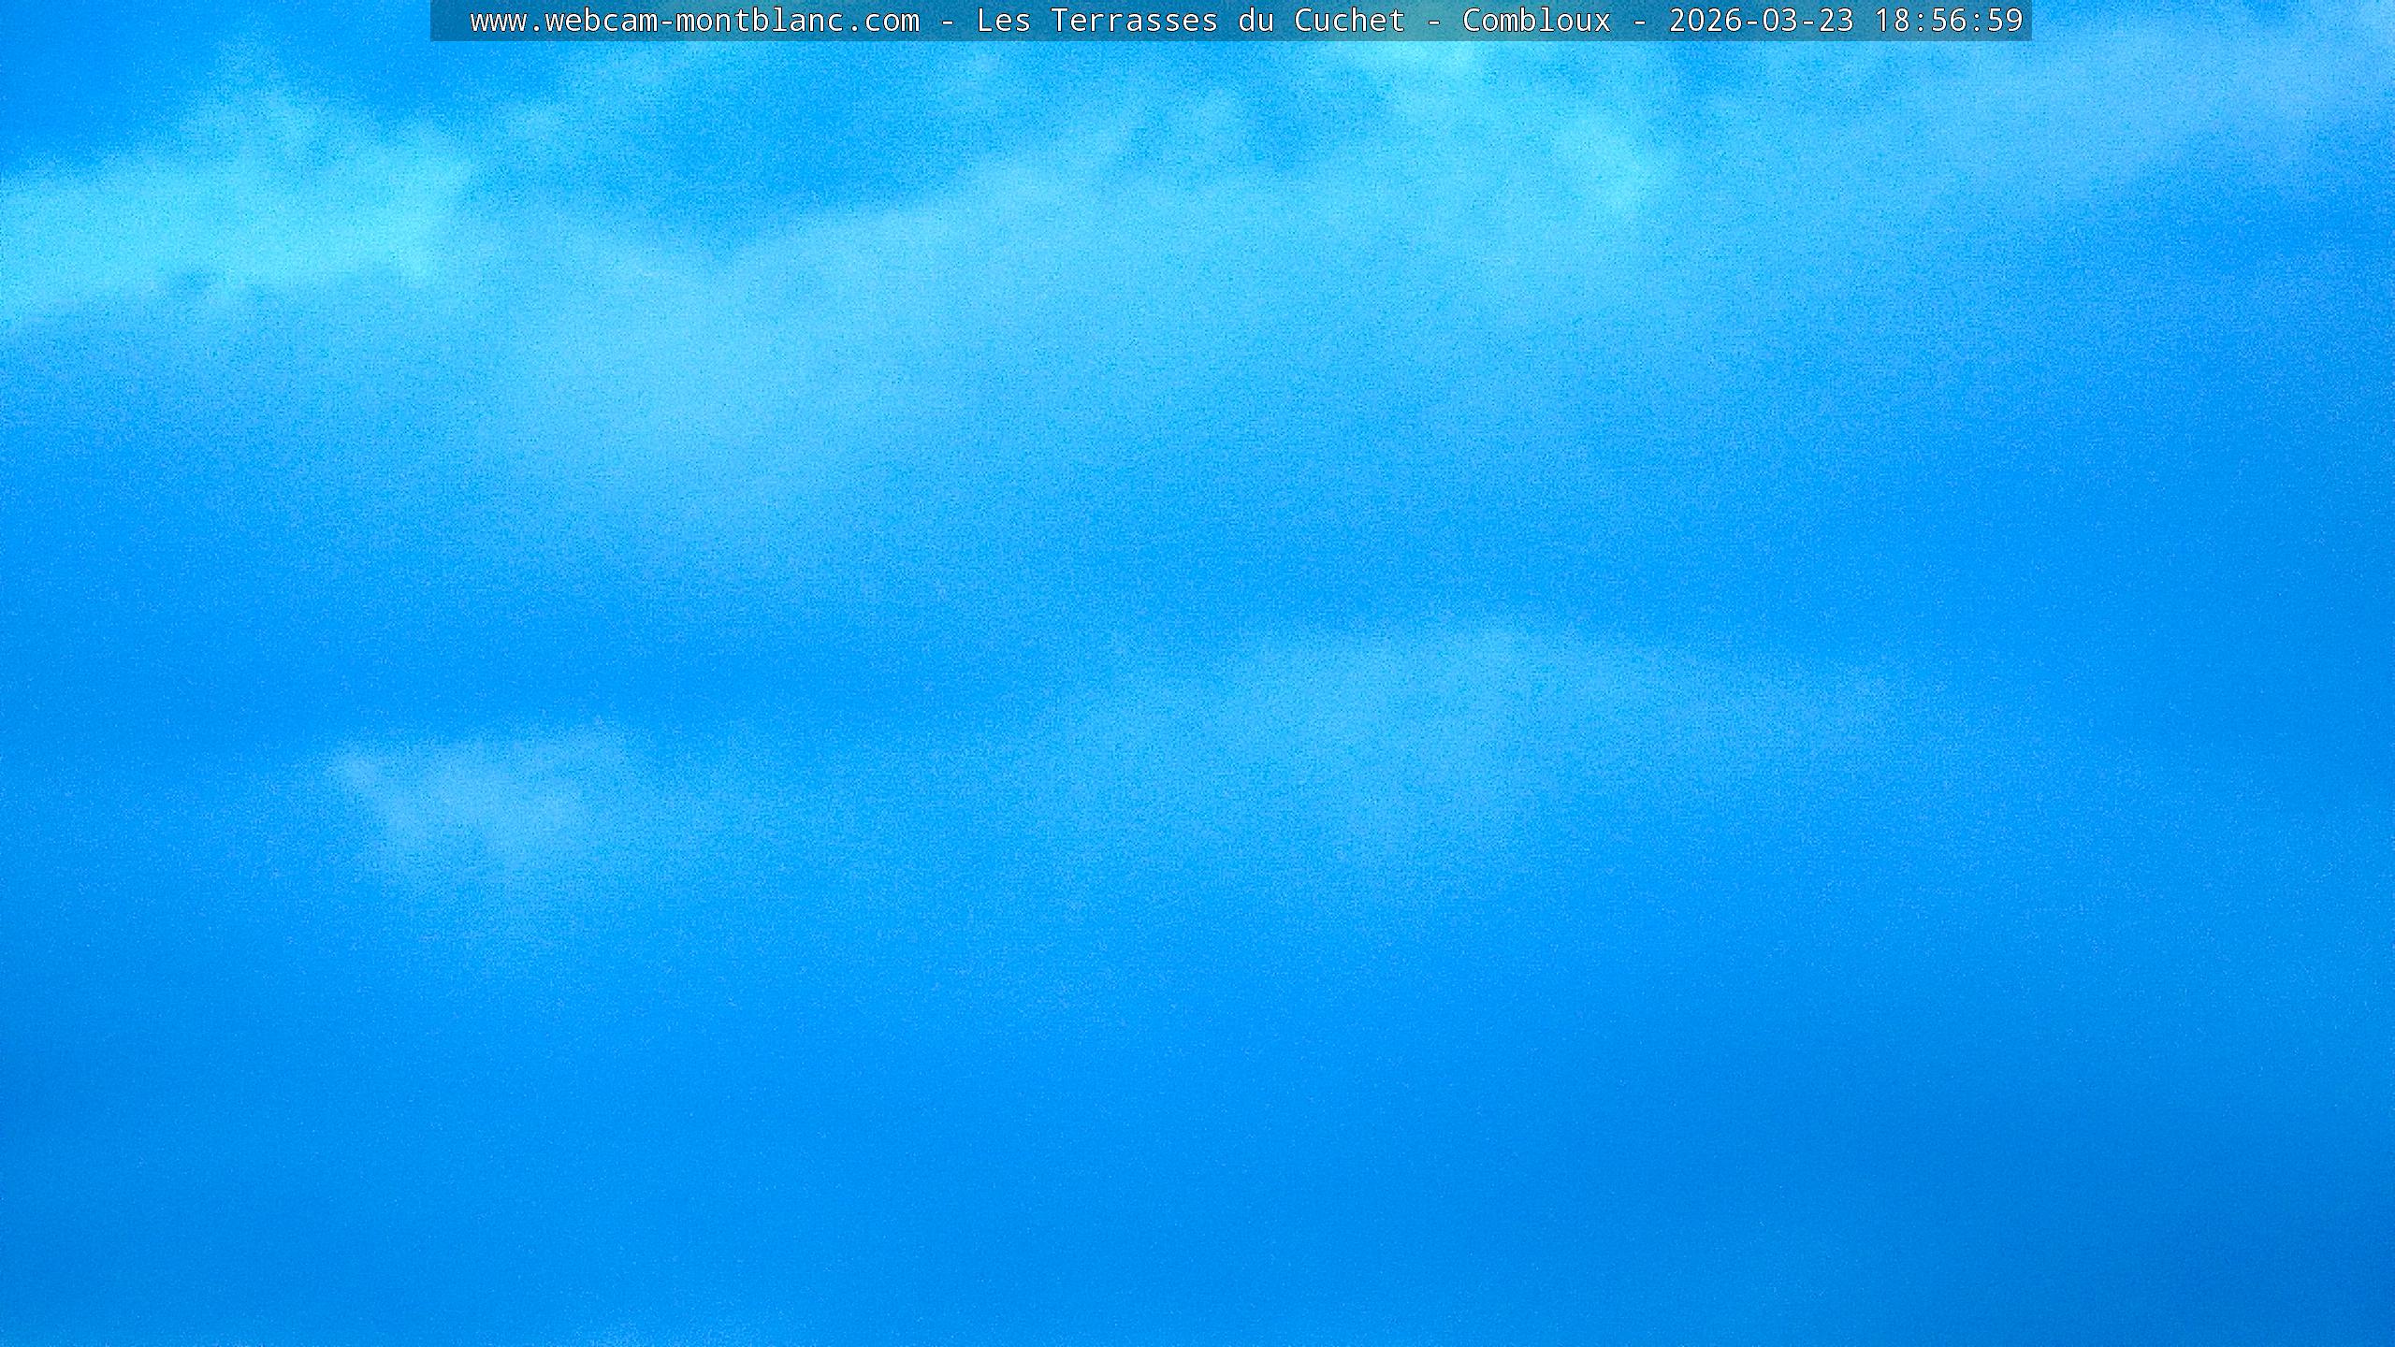Viewport: 2395px width, 1347px height.
Task: Click the 'Les Terrasses du Cuchet' label
Action: click(1190, 21)
